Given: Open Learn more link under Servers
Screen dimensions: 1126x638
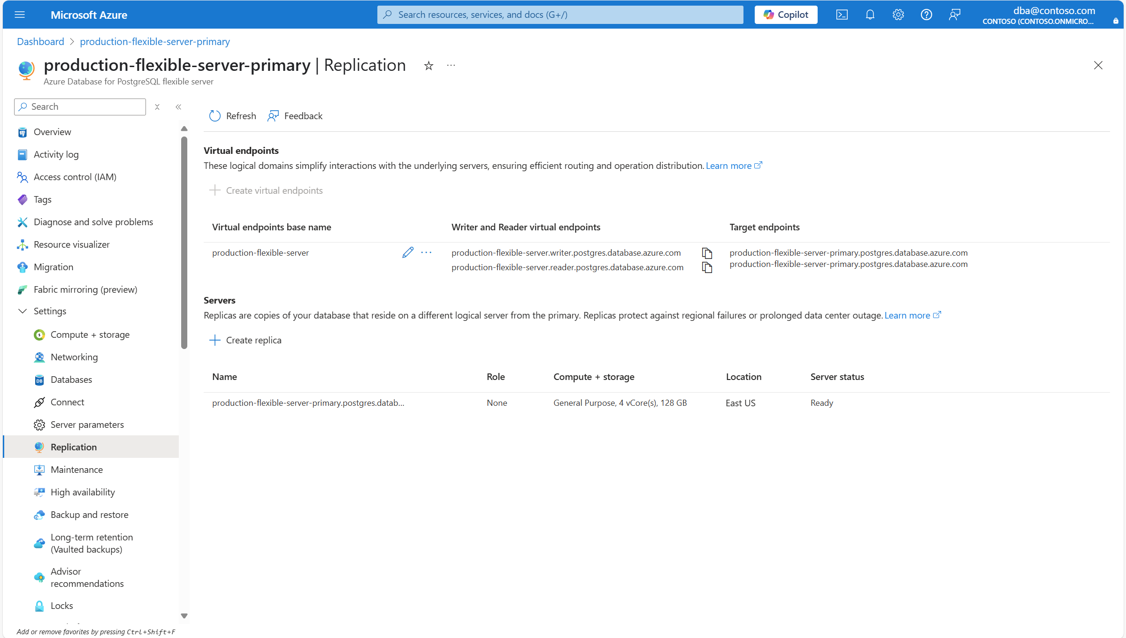Looking at the screenshot, I should click(912, 315).
